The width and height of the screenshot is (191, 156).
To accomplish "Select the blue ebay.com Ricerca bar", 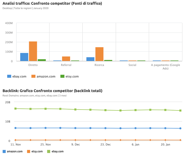I will point(90,59).
